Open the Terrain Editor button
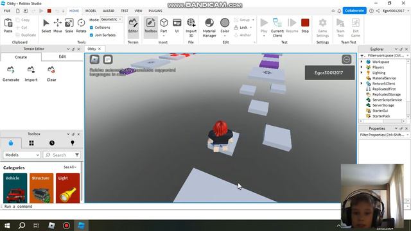This screenshot has width=411, height=231. (x=133, y=26)
